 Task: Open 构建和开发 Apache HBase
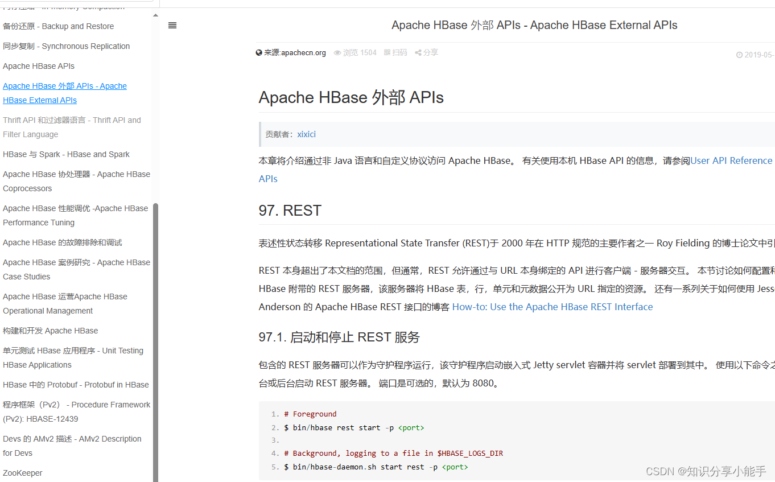pyautogui.click(x=50, y=331)
